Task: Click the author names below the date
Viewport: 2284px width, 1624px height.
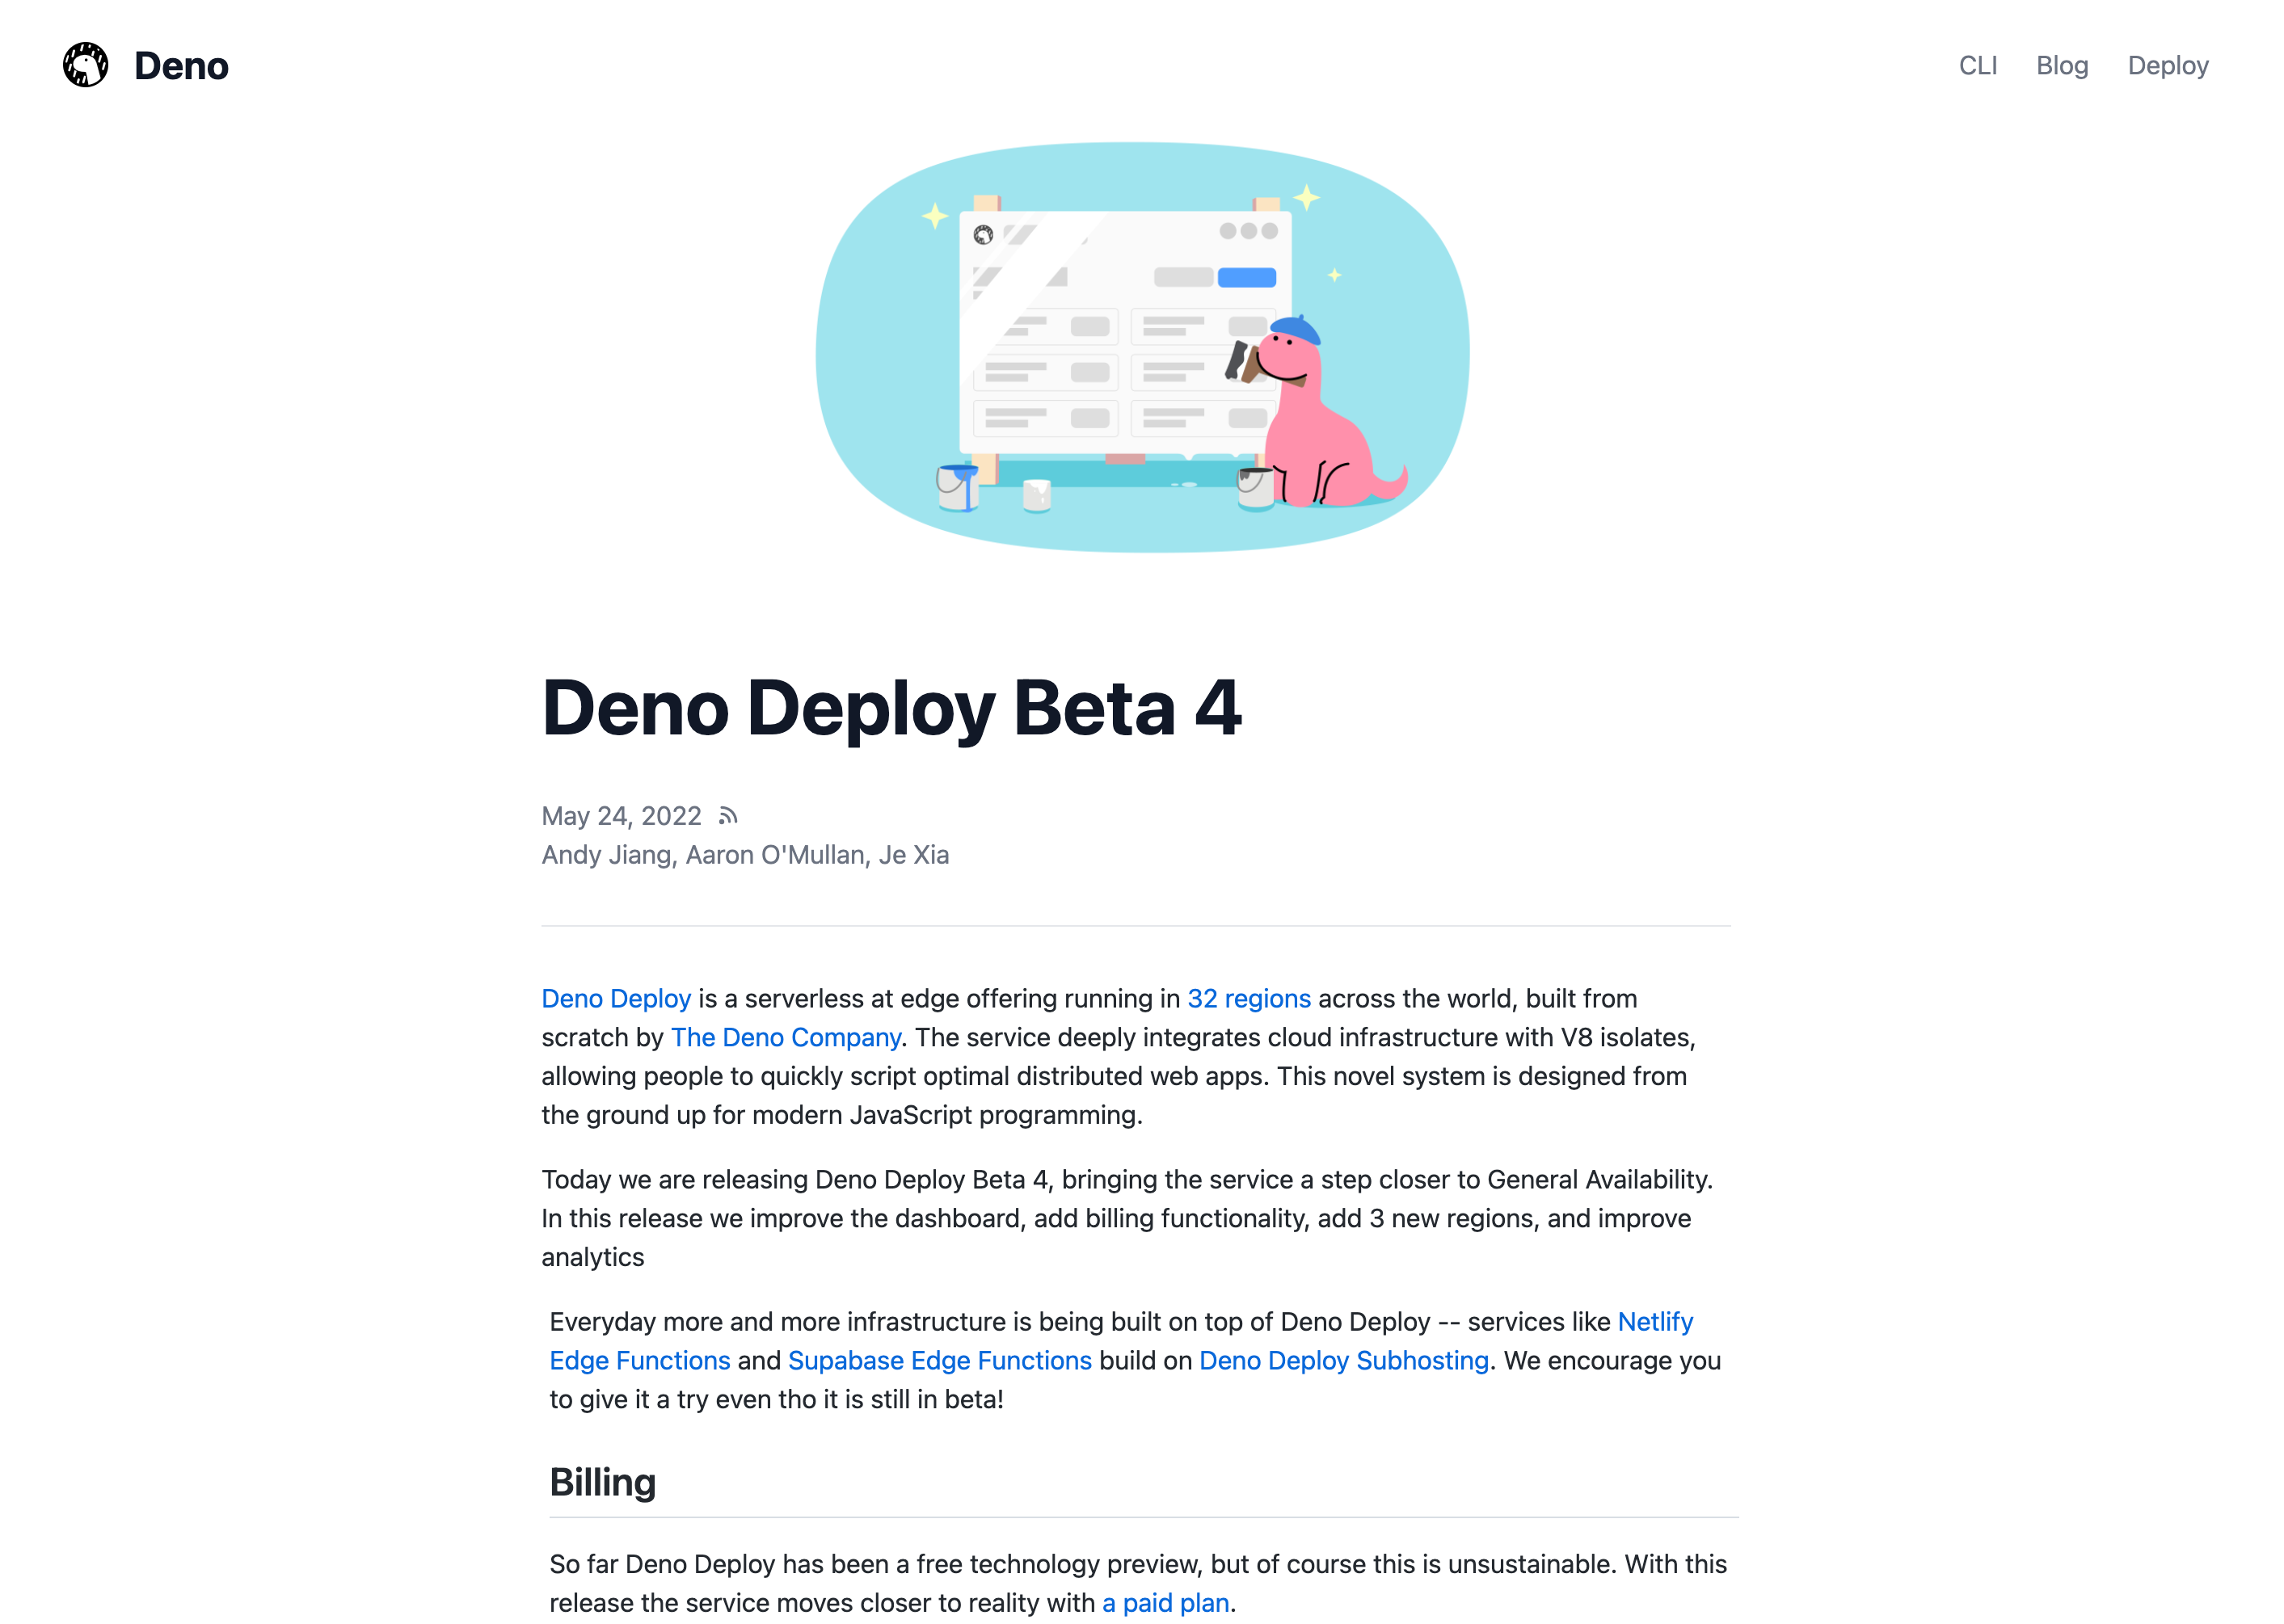Action: (744, 854)
